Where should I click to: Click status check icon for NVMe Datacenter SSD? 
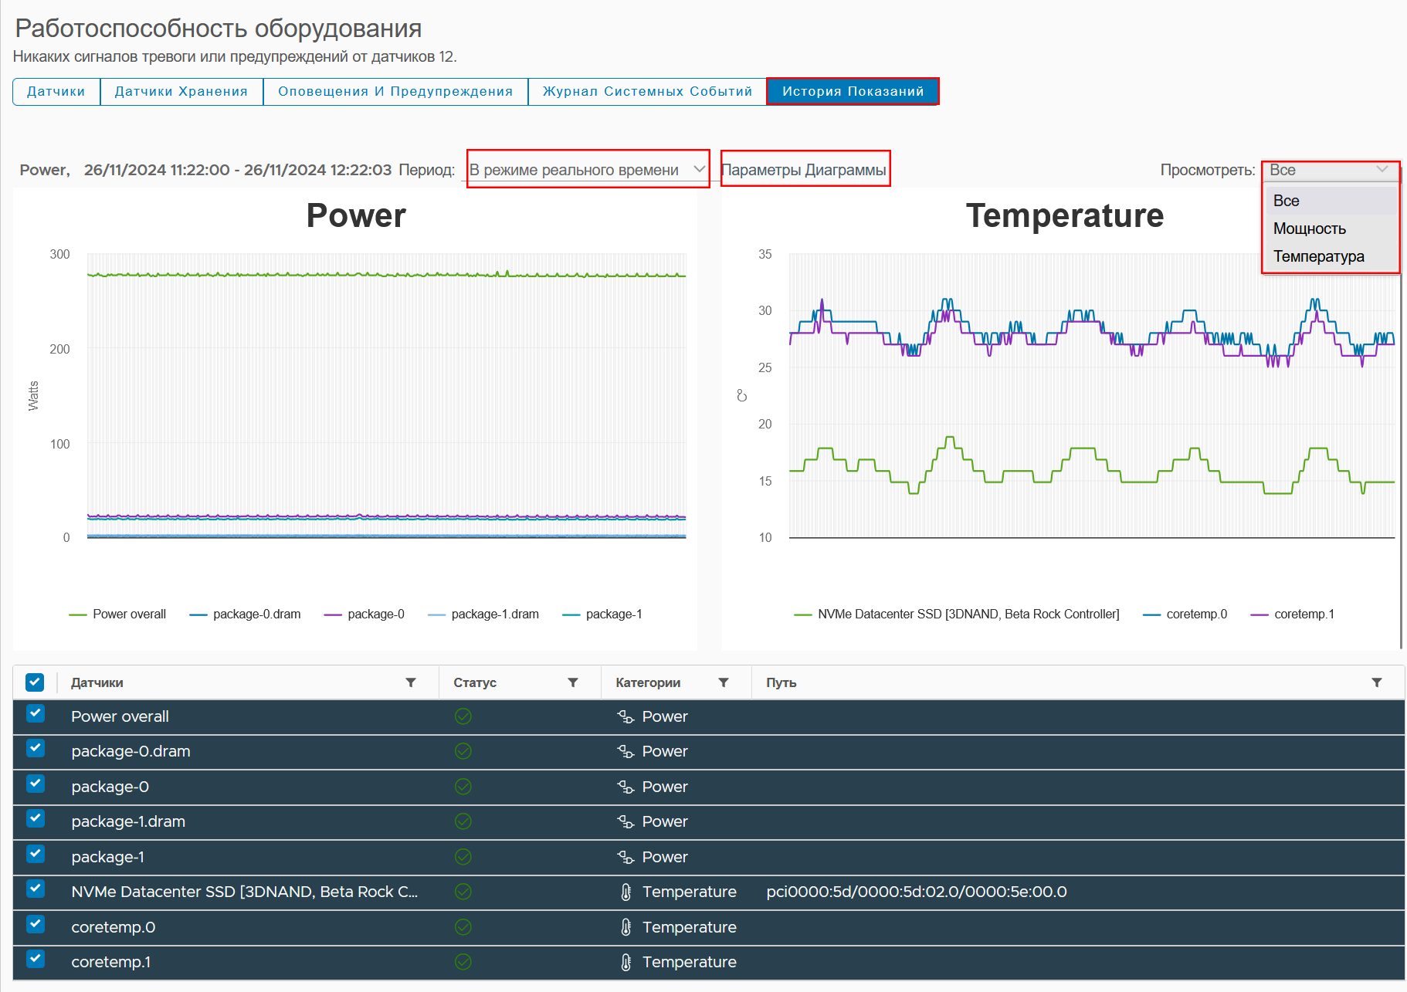tap(463, 892)
